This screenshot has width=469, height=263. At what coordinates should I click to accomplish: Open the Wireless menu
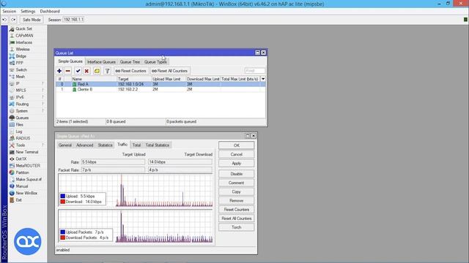[23, 49]
